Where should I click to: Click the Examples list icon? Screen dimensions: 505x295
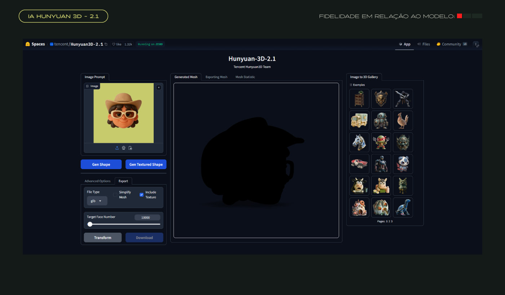[351, 85]
